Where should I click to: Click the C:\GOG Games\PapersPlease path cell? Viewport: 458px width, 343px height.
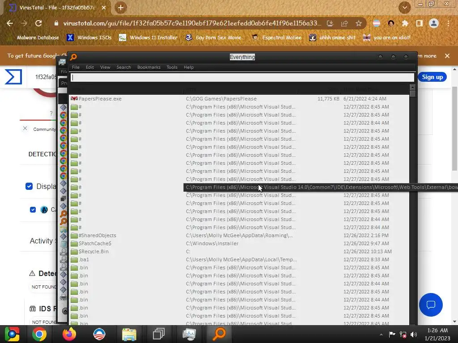point(221,99)
